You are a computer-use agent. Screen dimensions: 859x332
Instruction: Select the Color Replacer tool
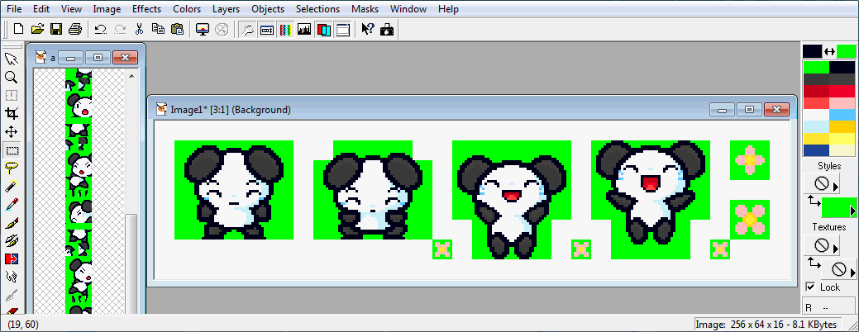(11, 258)
